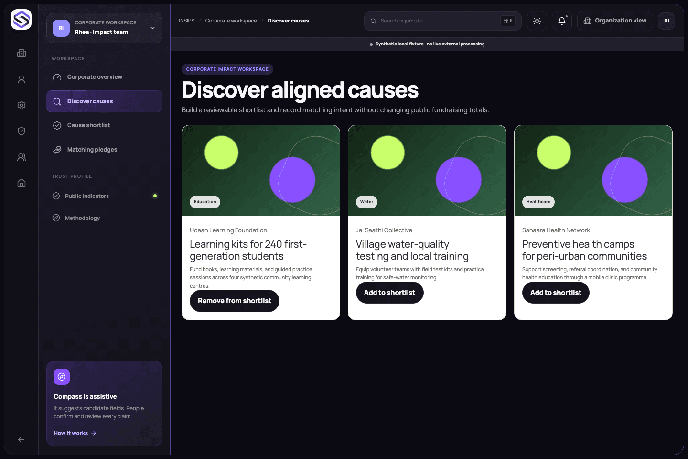This screenshot has height=459, width=688.
Task: Expand the Corporate Workspace switcher chevron
Action: 153,28
